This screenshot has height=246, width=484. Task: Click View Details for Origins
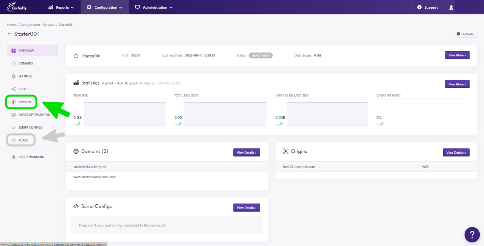456,153
